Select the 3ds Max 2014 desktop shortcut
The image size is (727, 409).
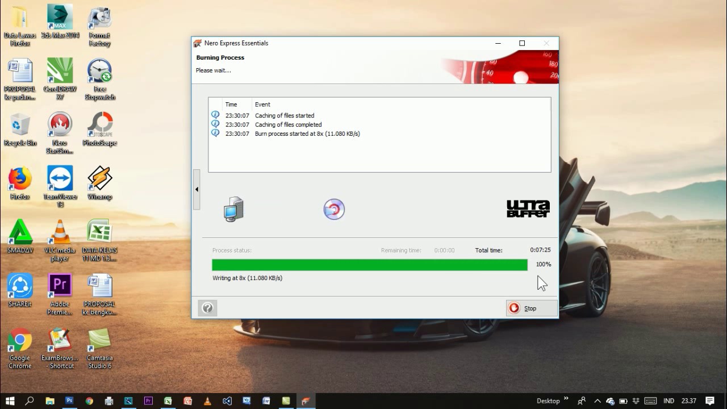point(60,22)
